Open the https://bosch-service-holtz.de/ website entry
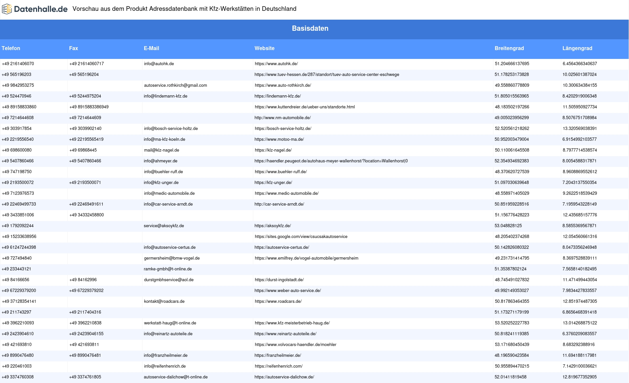The image size is (629, 383). [x=283, y=129]
